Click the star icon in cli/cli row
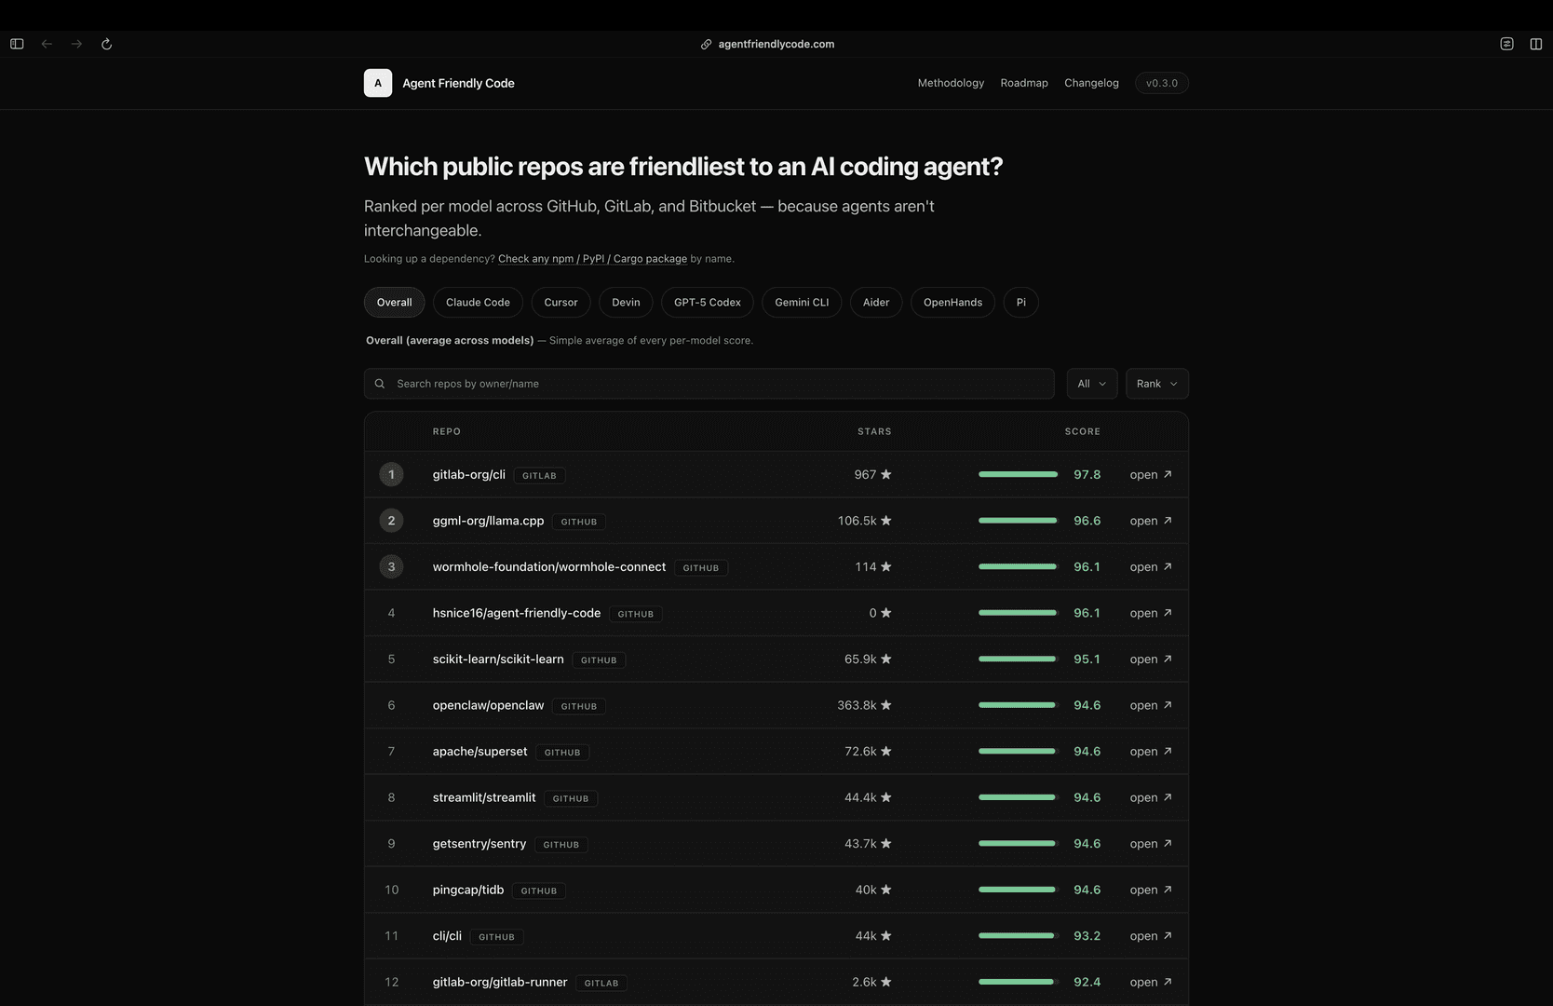The image size is (1553, 1006). [886, 935]
